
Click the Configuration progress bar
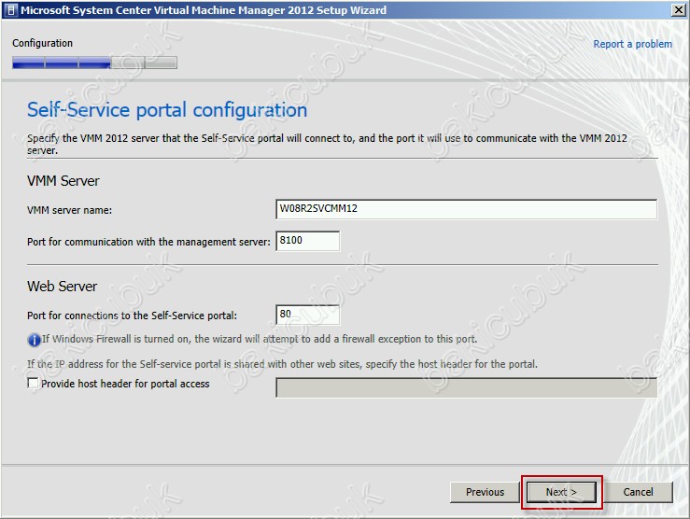pyautogui.click(x=94, y=63)
